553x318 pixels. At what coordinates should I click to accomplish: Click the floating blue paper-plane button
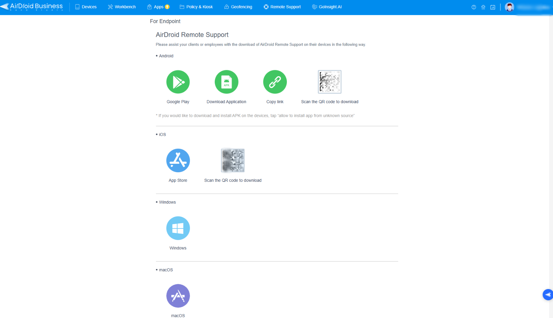pos(548,295)
